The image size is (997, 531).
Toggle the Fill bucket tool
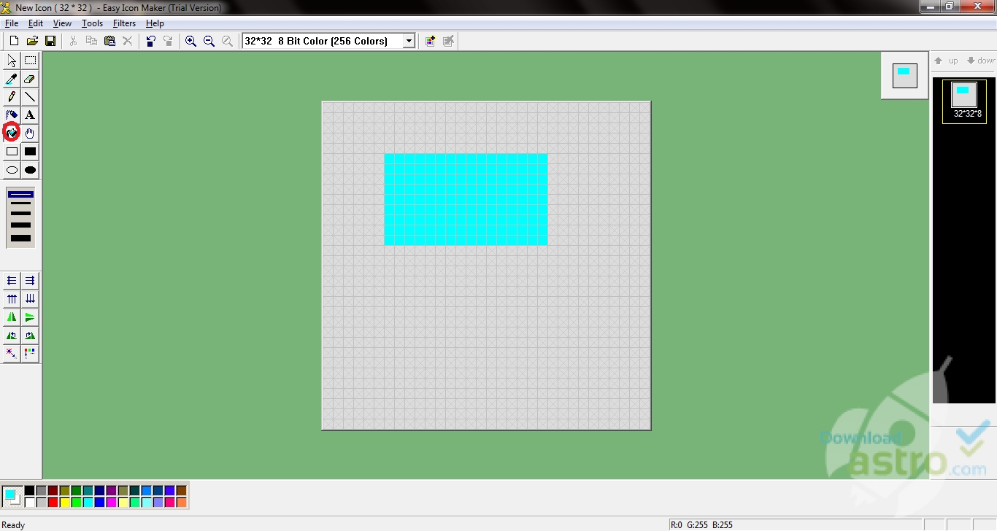click(x=12, y=133)
